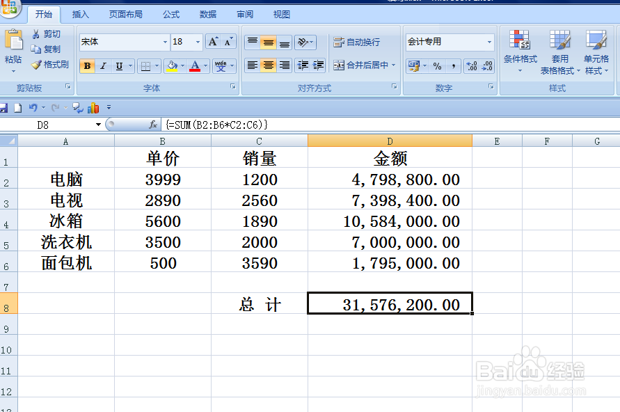
Task: Click the accounting currency format icon
Action: (414, 66)
